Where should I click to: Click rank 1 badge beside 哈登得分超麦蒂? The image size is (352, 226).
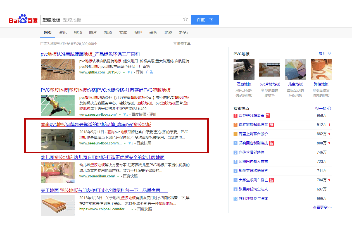coord(236,115)
